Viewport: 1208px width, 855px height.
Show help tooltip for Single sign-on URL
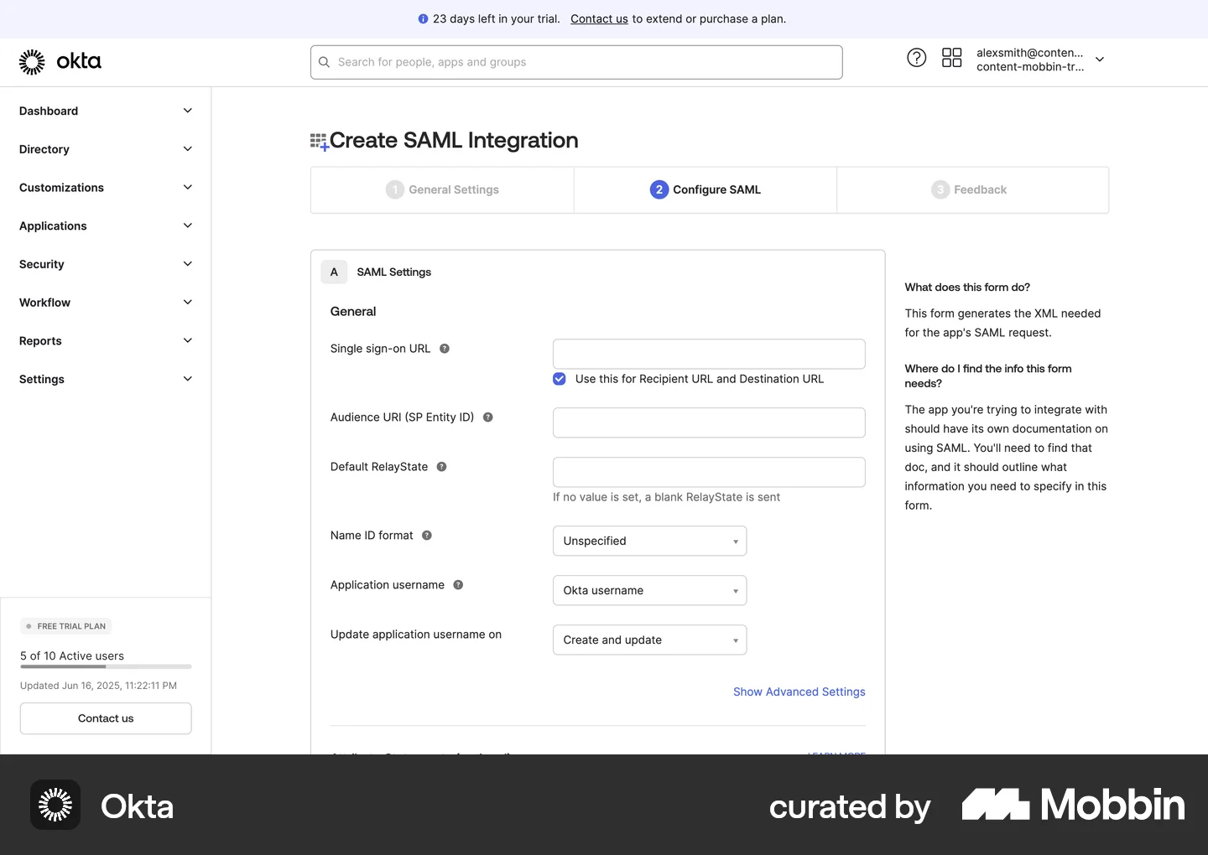(x=445, y=349)
